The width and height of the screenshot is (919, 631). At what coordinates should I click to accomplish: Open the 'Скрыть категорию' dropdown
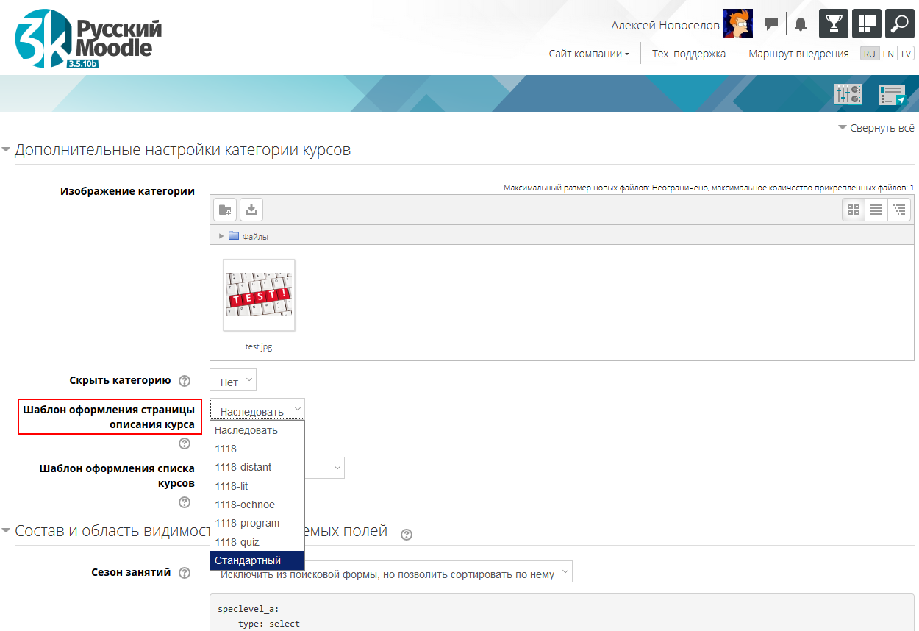tap(233, 381)
